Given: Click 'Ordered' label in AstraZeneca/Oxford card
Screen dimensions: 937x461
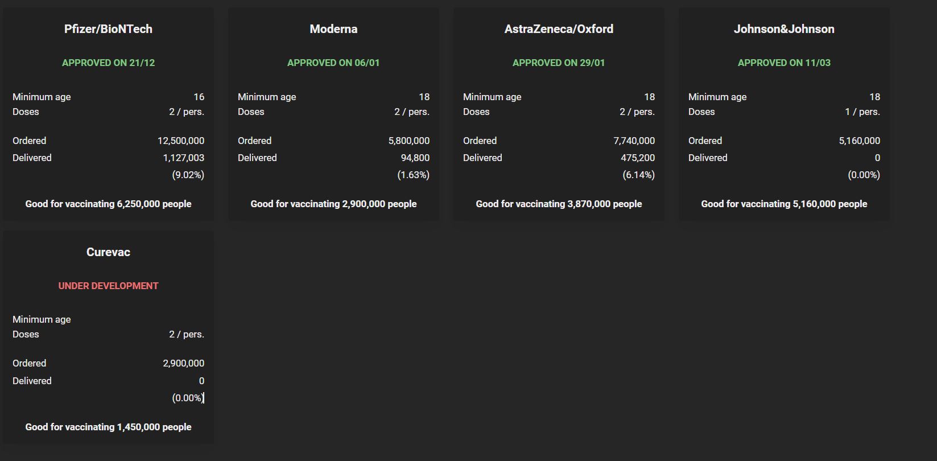Looking at the screenshot, I should pyautogui.click(x=480, y=141).
